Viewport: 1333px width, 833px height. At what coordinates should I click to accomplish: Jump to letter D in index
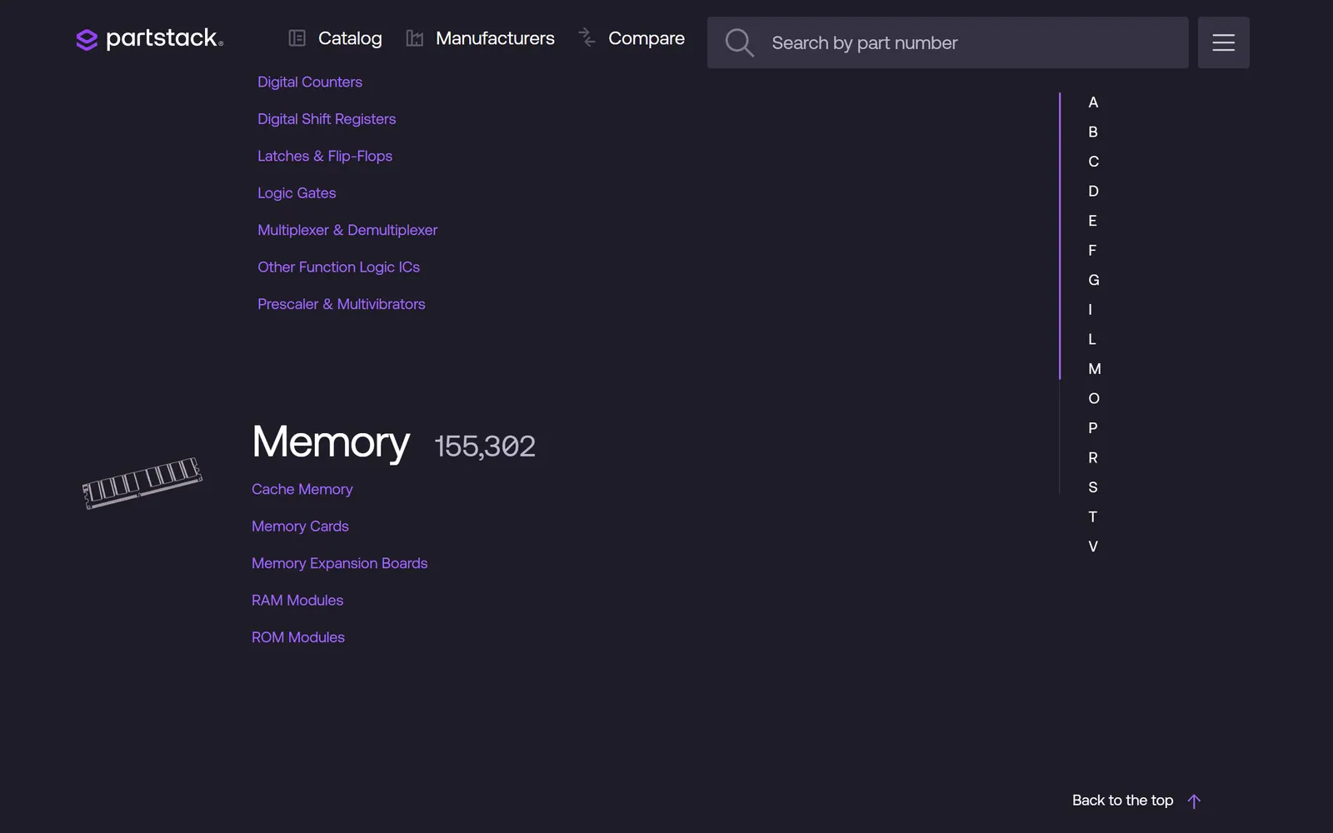1093,192
